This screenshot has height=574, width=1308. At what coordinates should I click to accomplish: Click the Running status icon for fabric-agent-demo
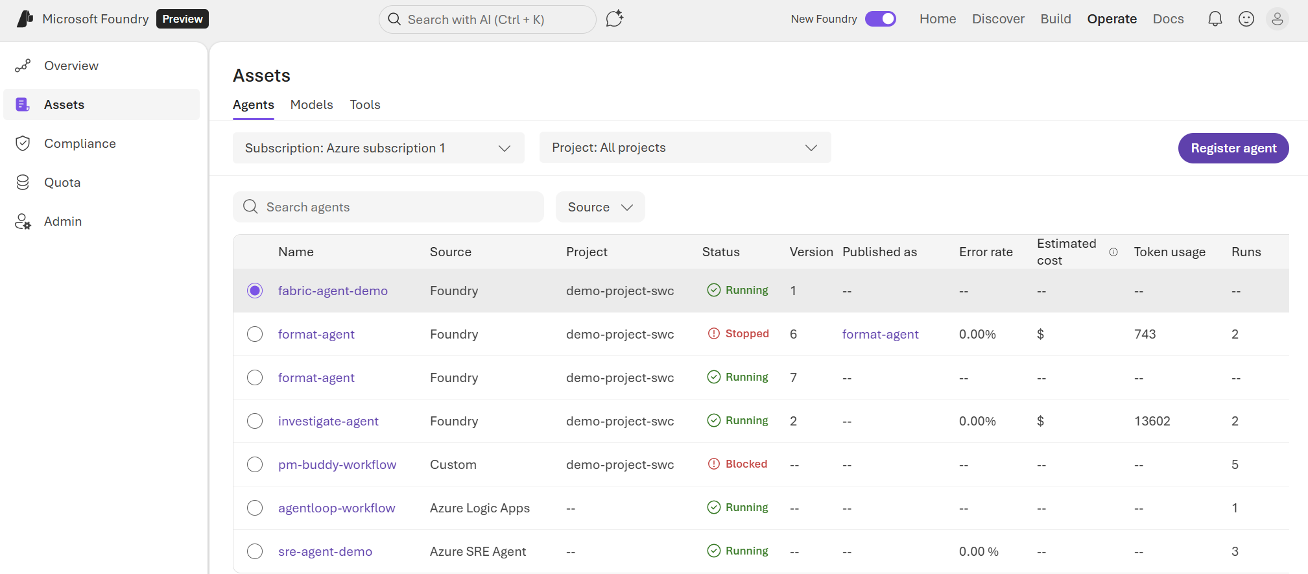[x=714, y=290]
